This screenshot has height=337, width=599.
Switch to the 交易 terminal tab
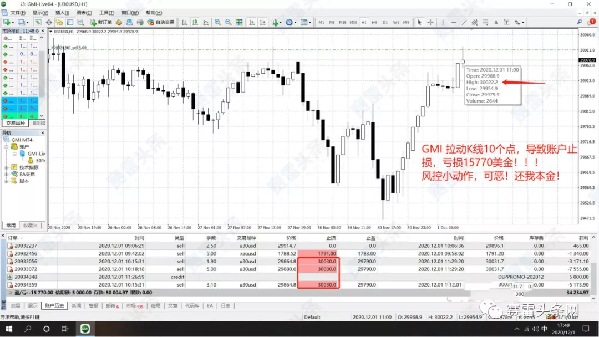[x=16, y=306]
